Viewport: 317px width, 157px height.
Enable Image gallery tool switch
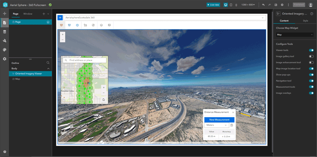pyautogui.click(x=311, y=56)
